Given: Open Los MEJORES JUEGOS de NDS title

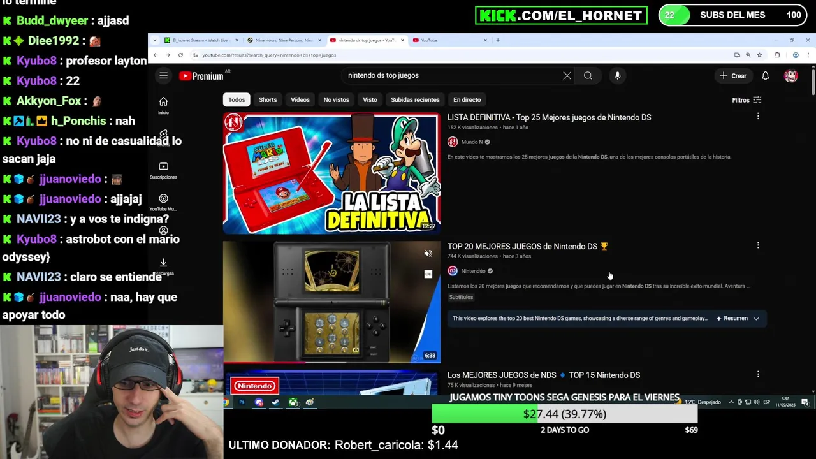Looking at the screenshot, I should click(x=544, y=375).
